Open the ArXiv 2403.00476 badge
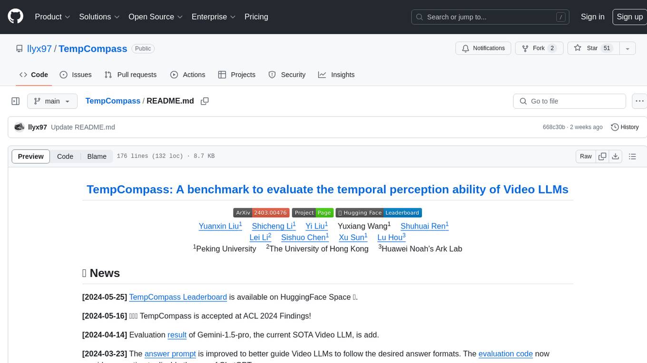The image size is (647, 363). [x=261, y=213]
